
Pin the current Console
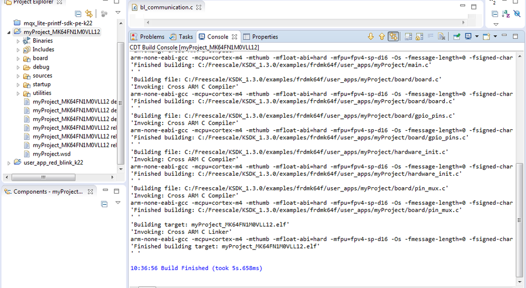pos(456,36)
